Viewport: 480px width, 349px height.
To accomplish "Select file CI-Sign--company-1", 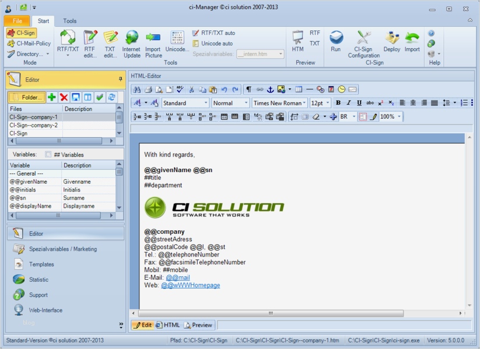I will (x=62, y=117).
